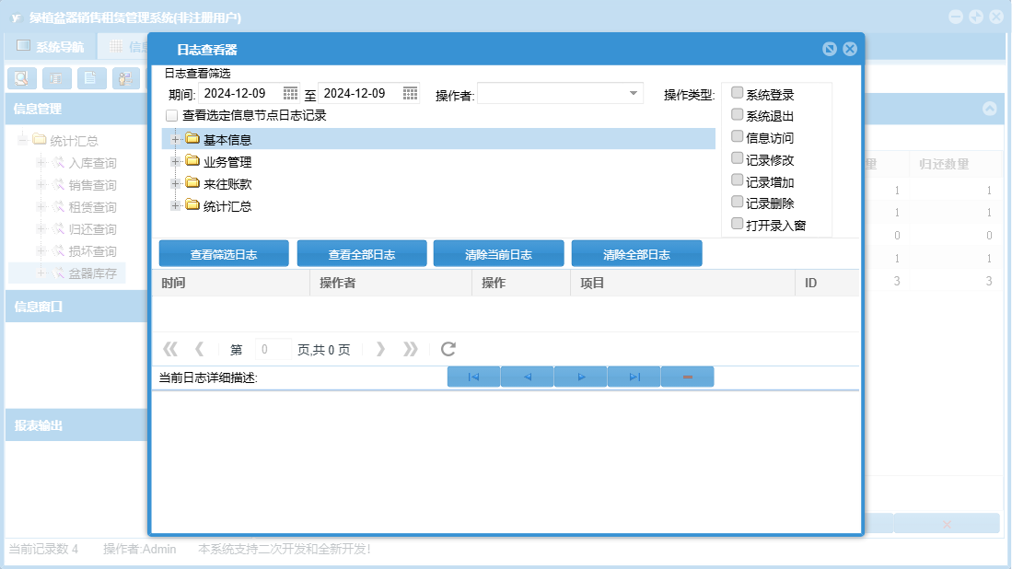The image size is (1012, 569).
Task: Open the start date calendar picker
Action: (290, 93)
